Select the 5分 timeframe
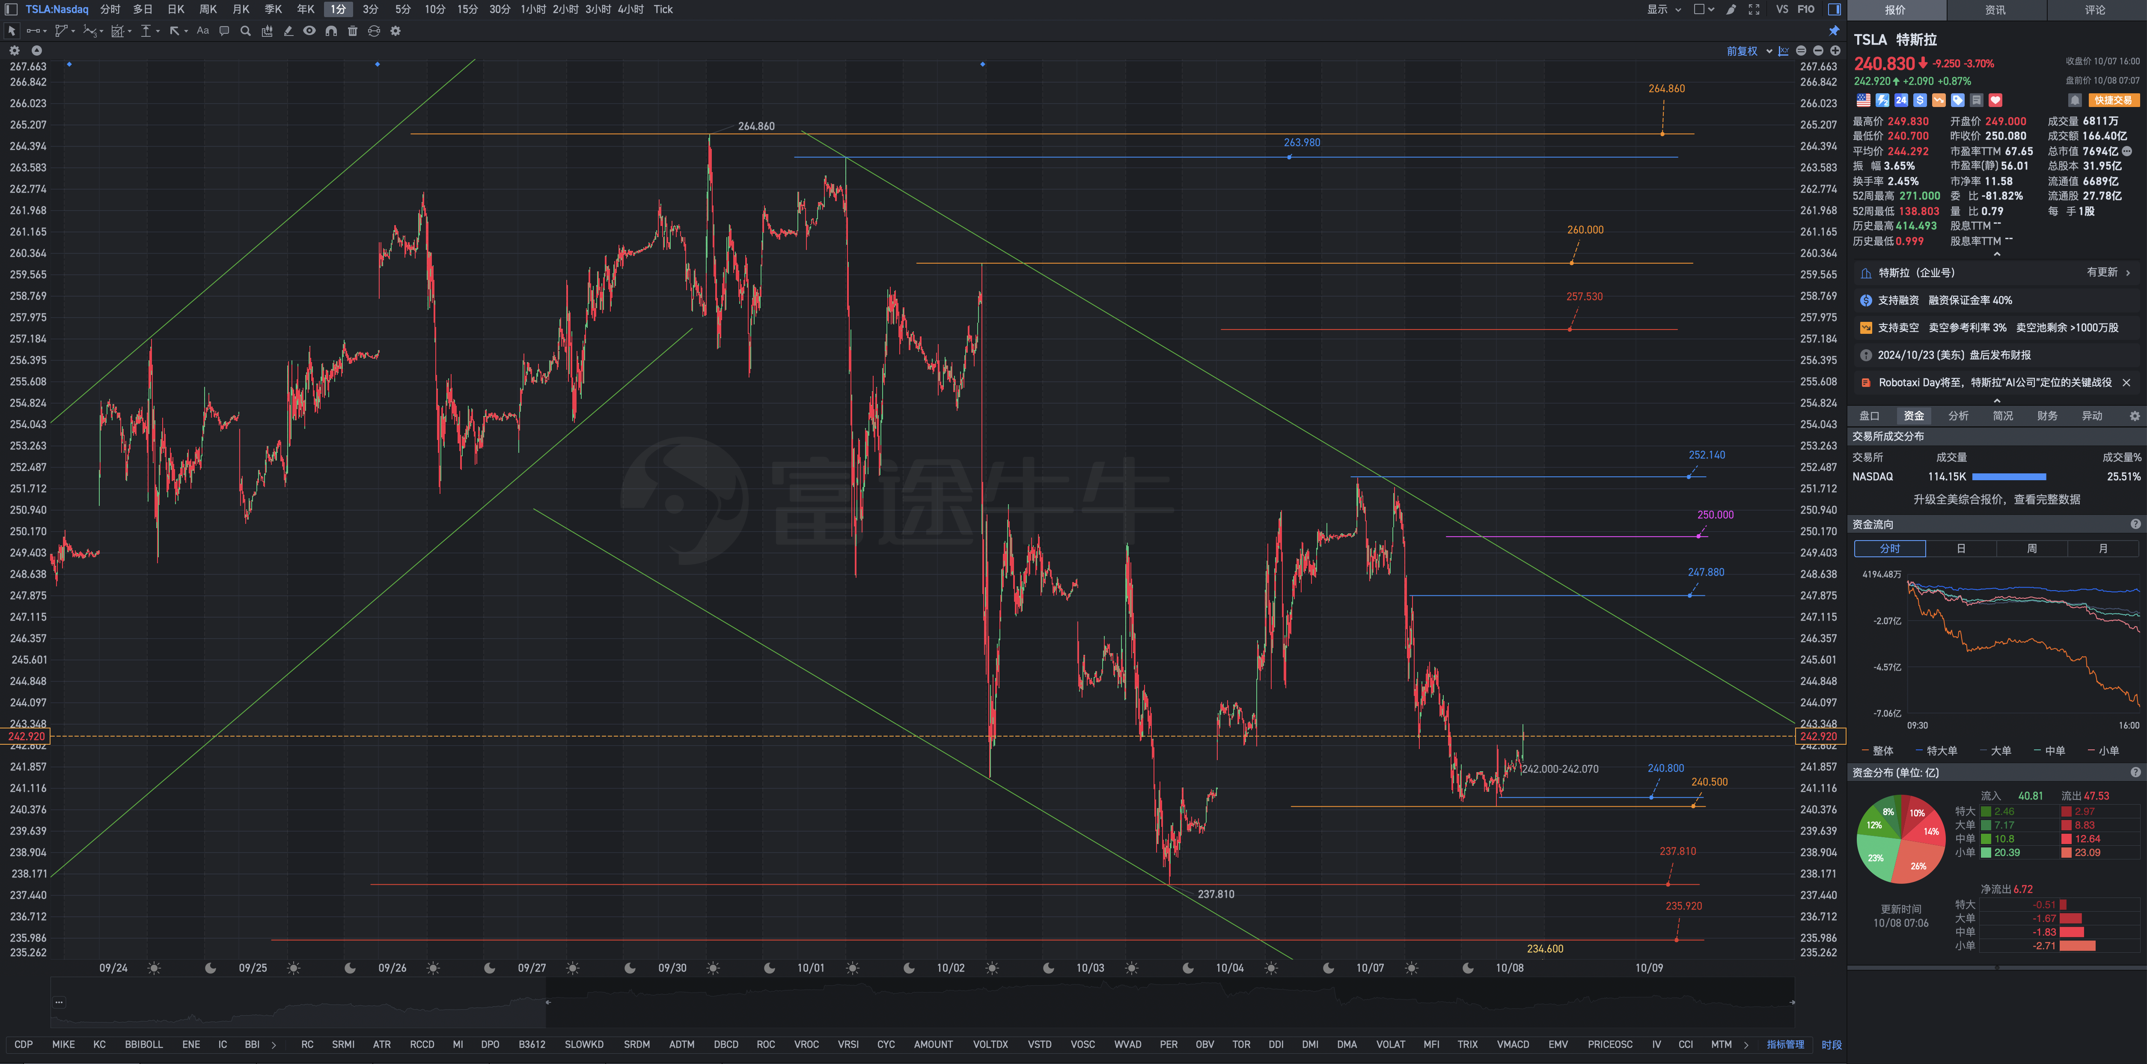2147x1064 pixels. [403, 9]
